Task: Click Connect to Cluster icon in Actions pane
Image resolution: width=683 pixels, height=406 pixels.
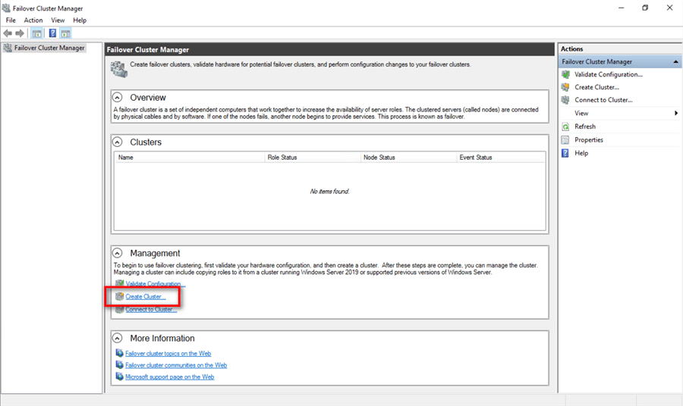Action: (565, 100)
